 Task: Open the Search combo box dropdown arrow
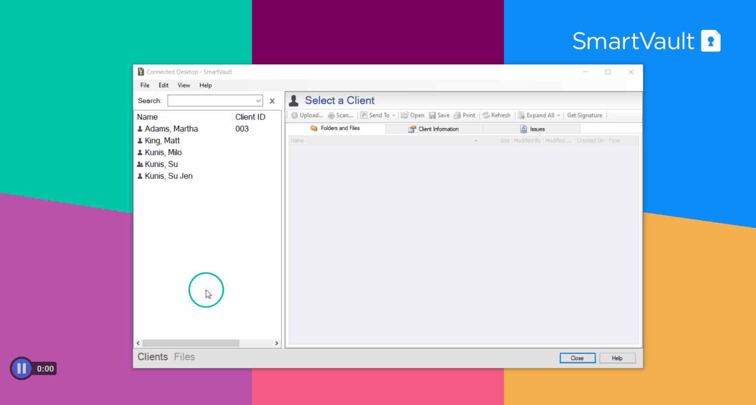[258, 101]
